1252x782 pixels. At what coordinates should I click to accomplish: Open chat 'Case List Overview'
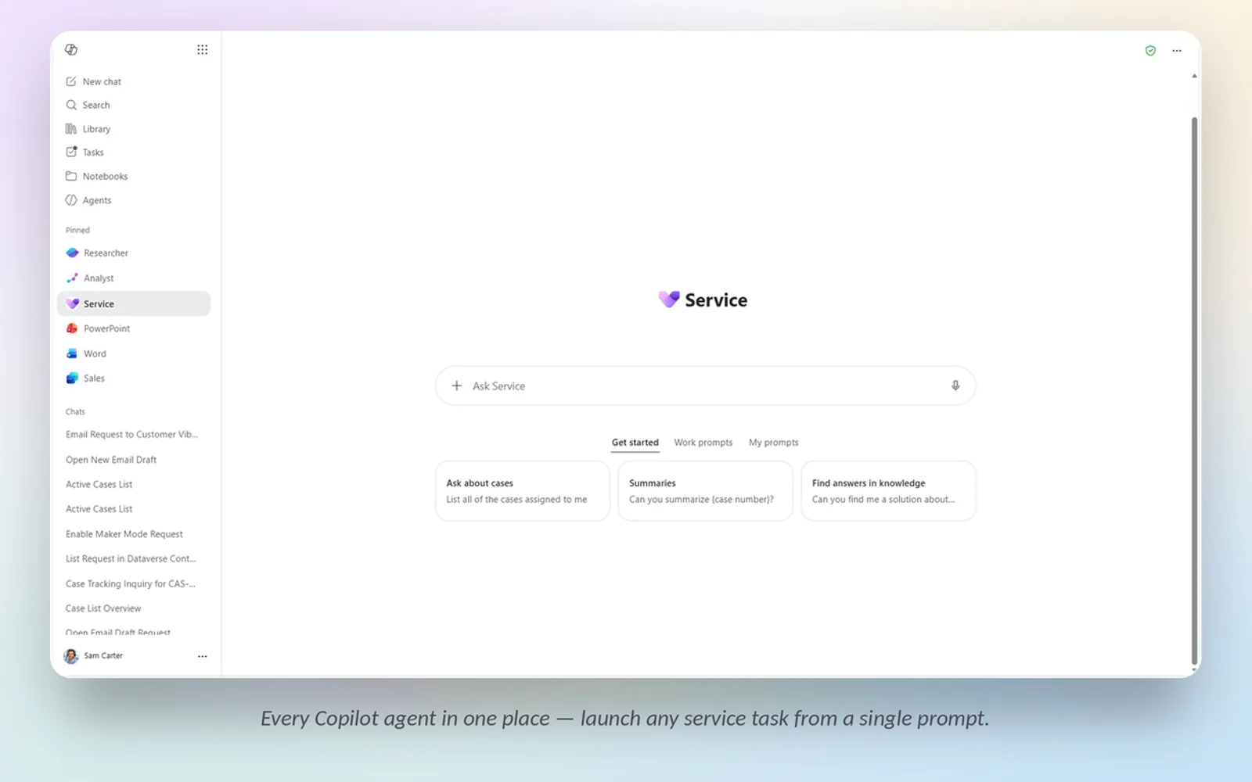tap(103, 608)
